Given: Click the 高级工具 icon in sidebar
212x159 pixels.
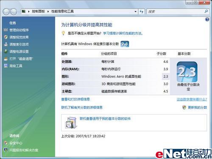Looking at the screenshot, I should (6, 66).
